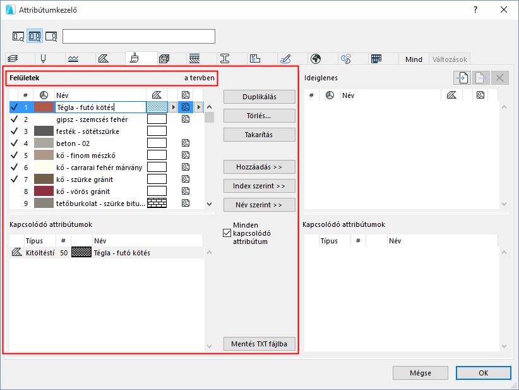This screenshot has width=519, height=390.
Task: Switch to the Változások tab
Action: point(450,59)
